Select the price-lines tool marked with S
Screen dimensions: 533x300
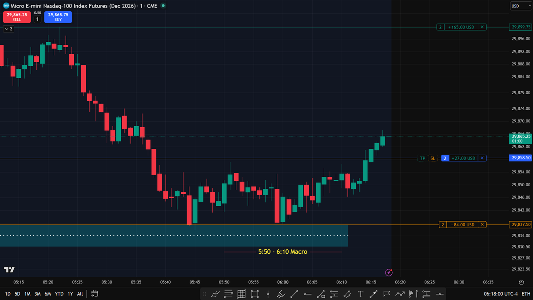(x=334, y=294)
